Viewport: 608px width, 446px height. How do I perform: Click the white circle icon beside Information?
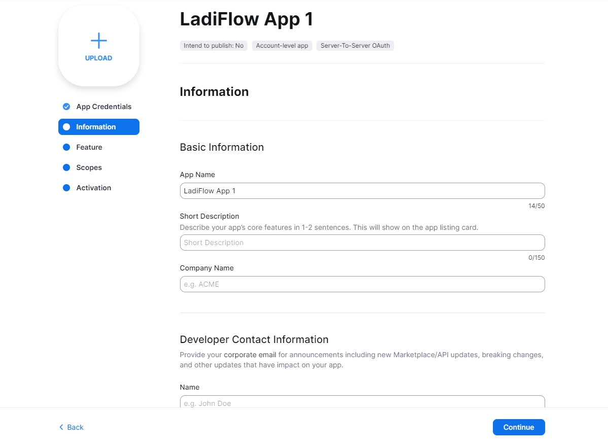click(66, 127)
